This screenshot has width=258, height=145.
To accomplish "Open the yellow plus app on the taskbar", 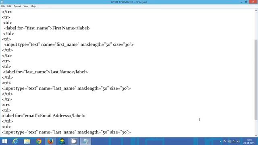I will pos(62,141).
